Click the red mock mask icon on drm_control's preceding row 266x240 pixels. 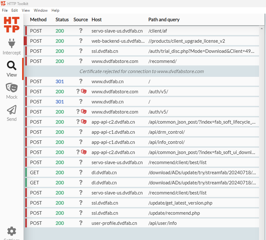click(x=84, y=122)
